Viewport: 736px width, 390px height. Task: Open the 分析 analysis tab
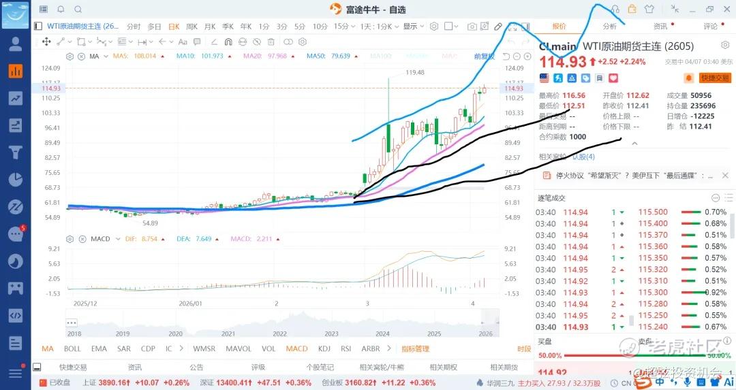[610, 27]
